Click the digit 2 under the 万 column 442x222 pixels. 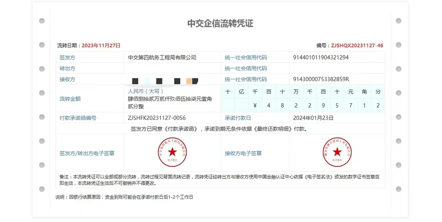pyautogui.click(x=296, y=105)
